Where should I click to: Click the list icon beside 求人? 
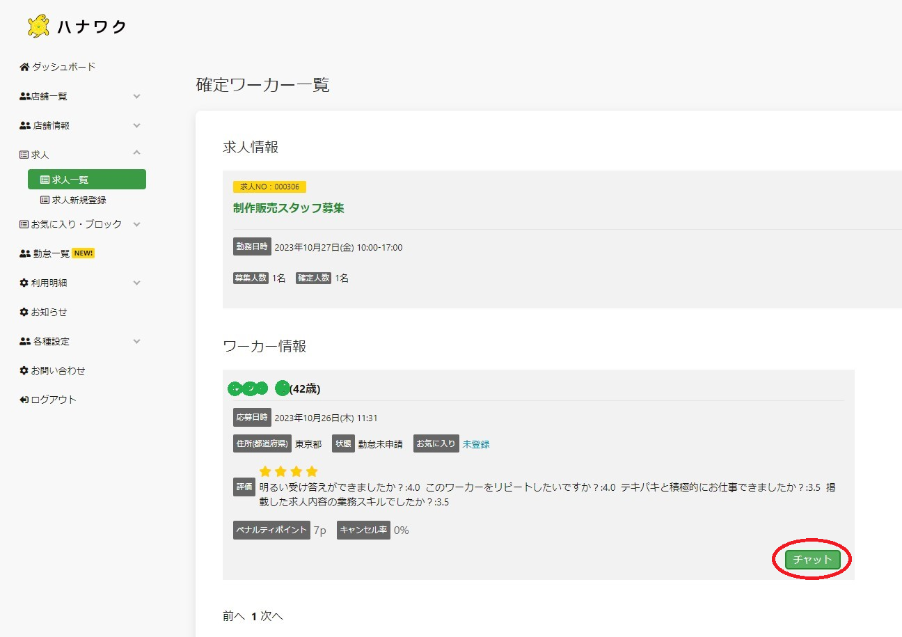click(x=23, y=154)
